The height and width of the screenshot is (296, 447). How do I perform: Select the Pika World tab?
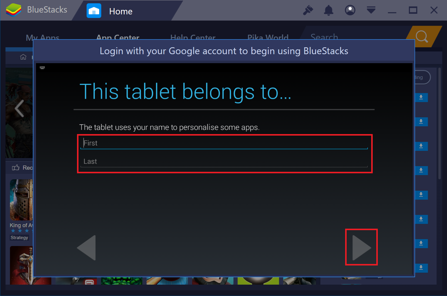268,38
